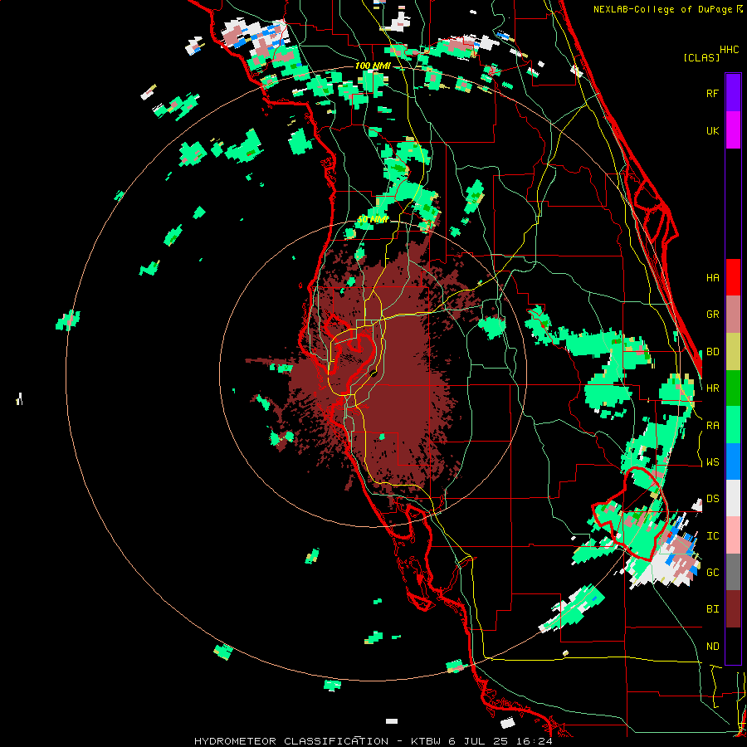Image resolution: width=747 pixels, height=747 pixels.
Task: Click the BD yellow legend swatch
Action: 733,352
